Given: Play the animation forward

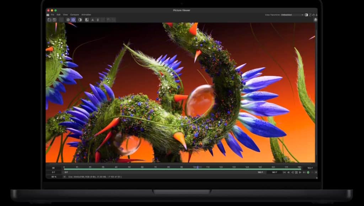Looking at the screenshot, I should [x=300, y=172].
